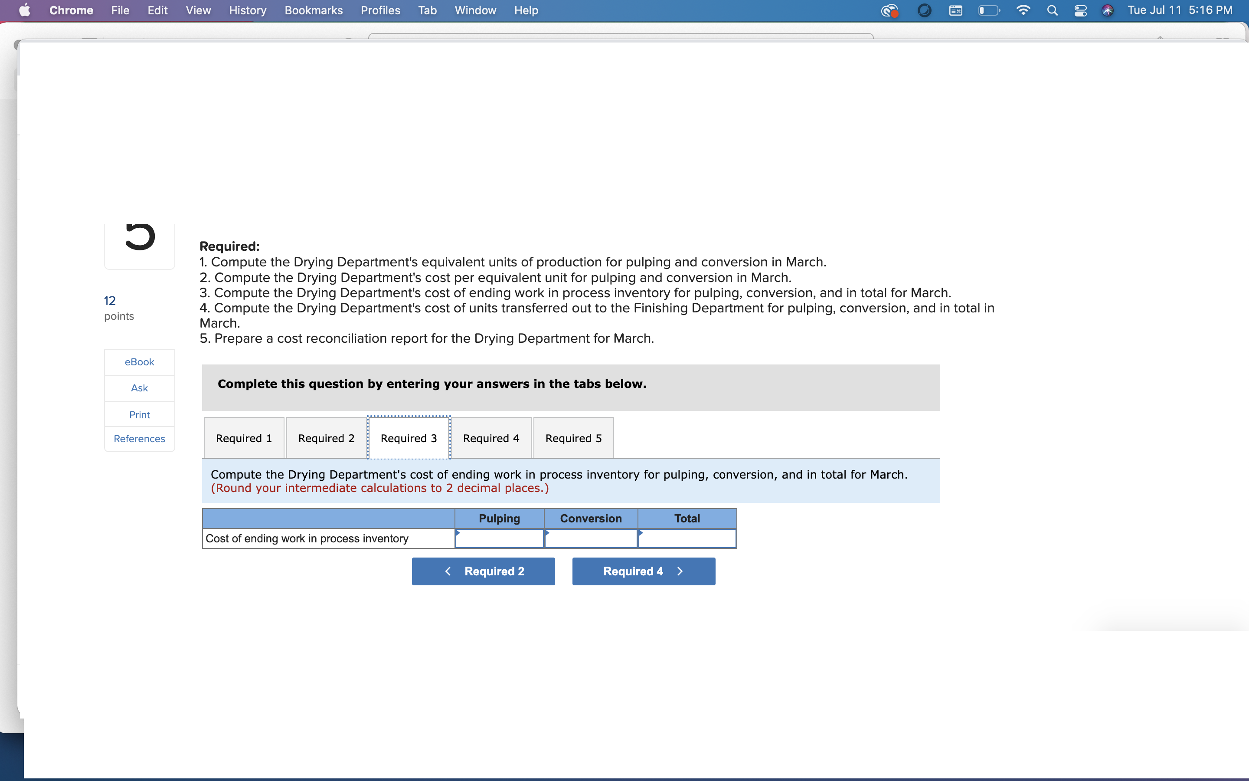Select the Required 5 tab
The height and width of the screenshot is (781, 1249).
click(573, 438)
